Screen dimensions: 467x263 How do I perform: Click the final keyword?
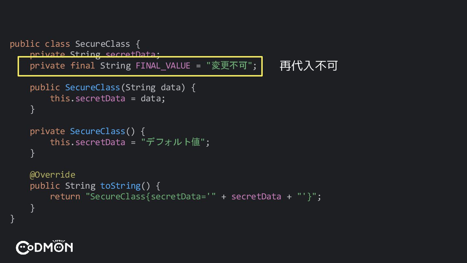coord(83,66)
